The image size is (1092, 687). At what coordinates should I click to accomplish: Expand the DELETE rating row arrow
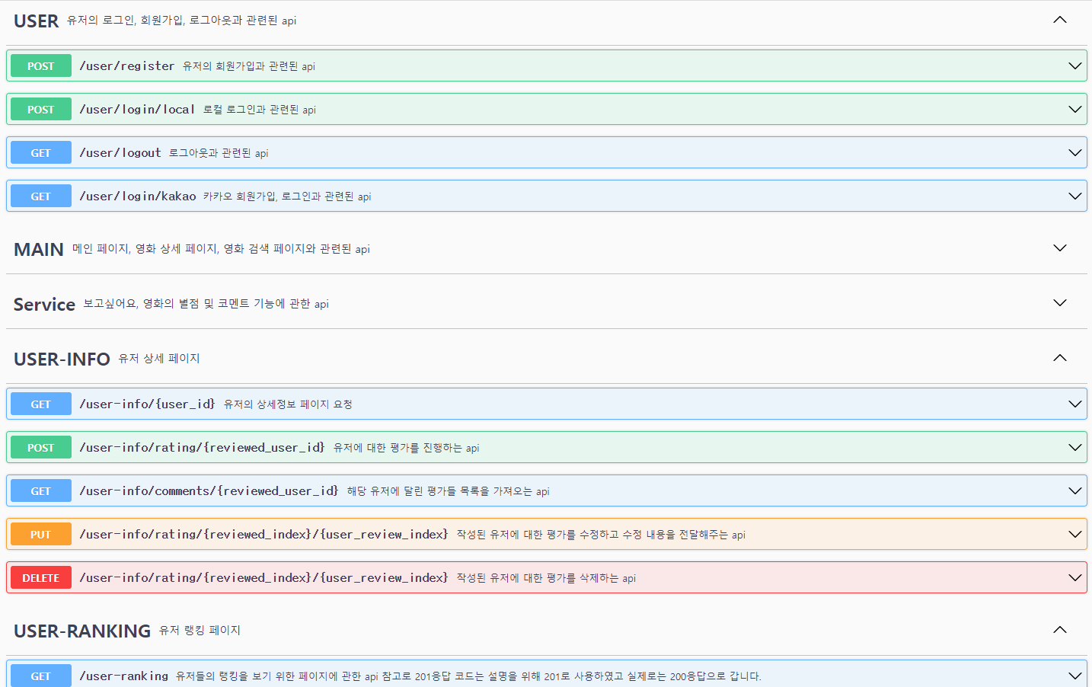click(1075, 578)
